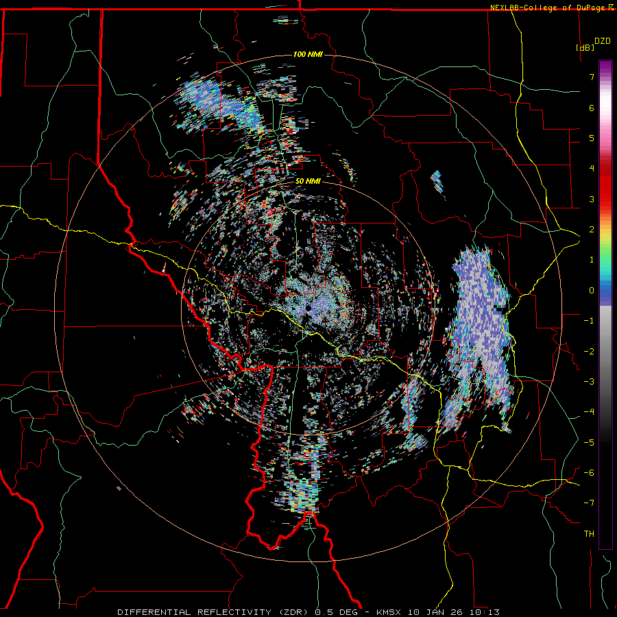Click the 7 value on color scale
The image size is (617, 617).
[592, 77]
